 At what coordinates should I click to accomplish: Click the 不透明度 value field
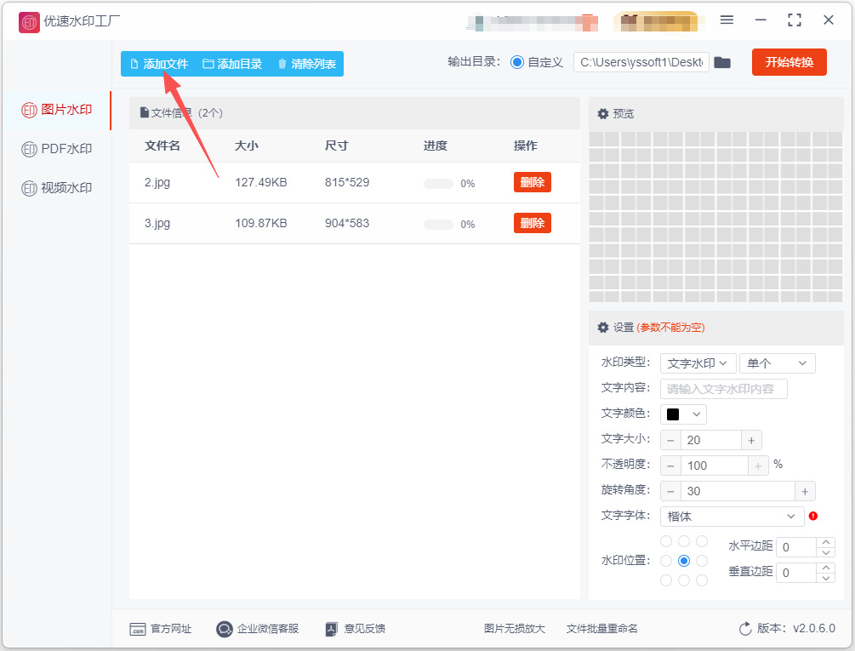715,465
